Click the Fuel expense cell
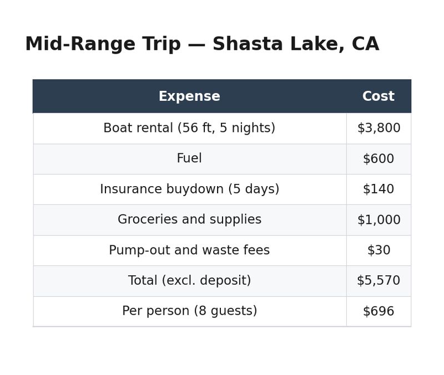This screenshot has width=444, height=375. coord(189,159)
